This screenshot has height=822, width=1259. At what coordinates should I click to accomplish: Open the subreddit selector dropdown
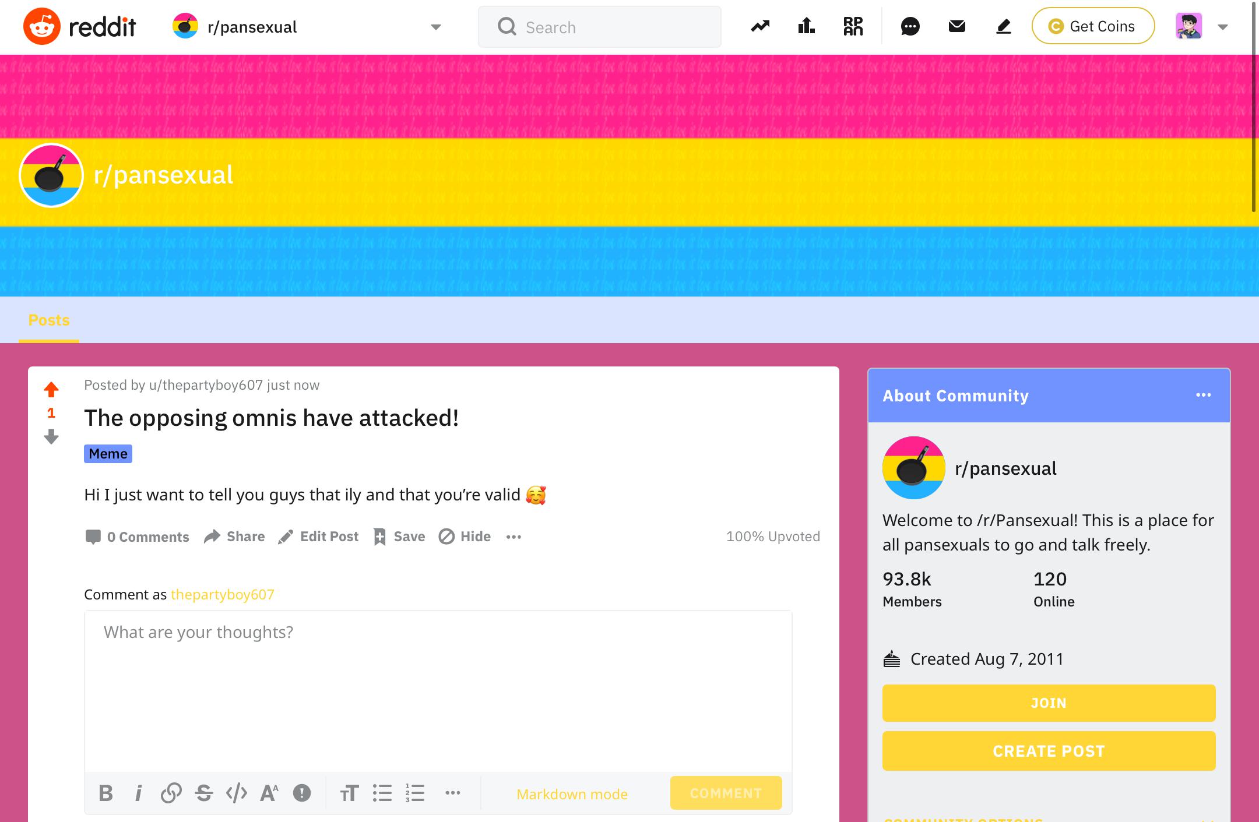pyautogui.click(x=435, y=27)
